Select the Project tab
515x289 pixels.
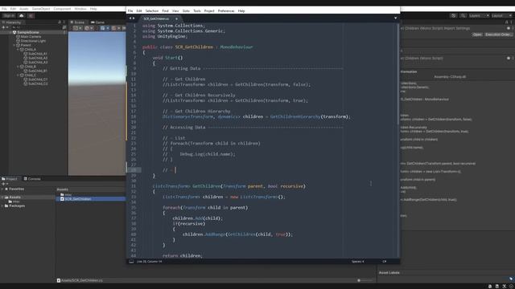pos(9,179)
